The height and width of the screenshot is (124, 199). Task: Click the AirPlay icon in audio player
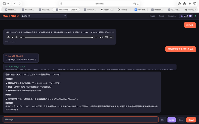(x=106, y=37)
